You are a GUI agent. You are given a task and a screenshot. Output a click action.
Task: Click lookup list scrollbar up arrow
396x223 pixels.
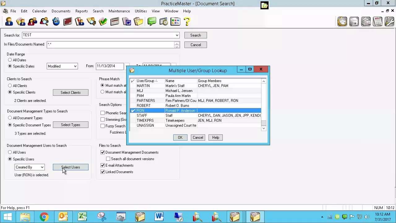pyautogui.click(x=264, y=81)
